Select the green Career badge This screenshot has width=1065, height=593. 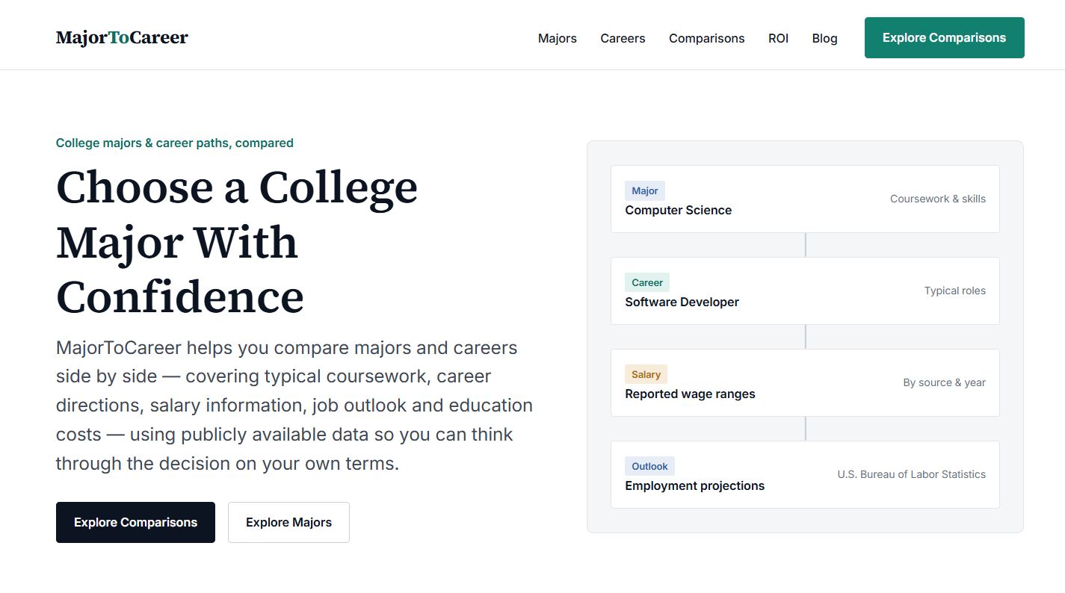click(x=647, y=282)
